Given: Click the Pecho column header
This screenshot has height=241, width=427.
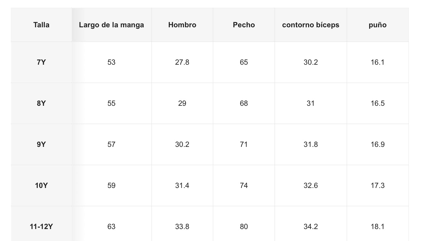Looking at the screenshot, I should pos(244,25).
